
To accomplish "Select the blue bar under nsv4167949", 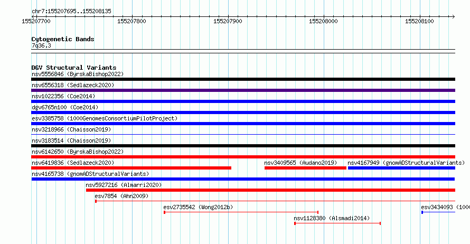I will pos(401,168).
